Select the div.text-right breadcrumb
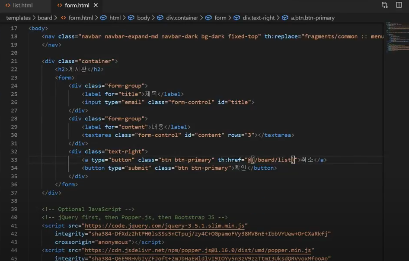 259,18
